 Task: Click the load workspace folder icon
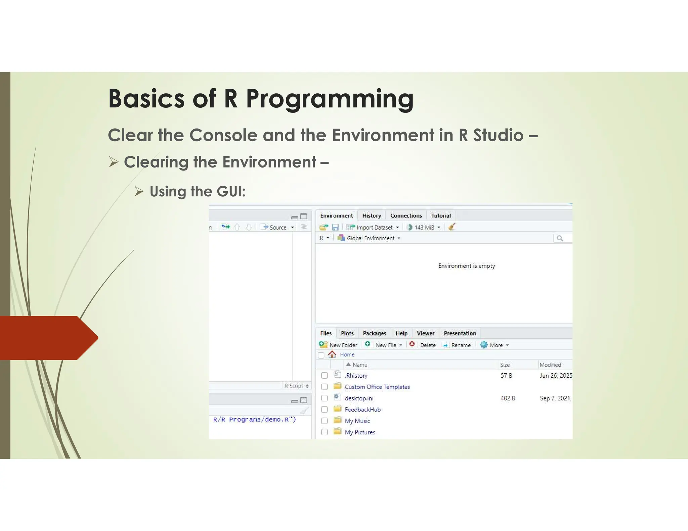click(324, 227)
